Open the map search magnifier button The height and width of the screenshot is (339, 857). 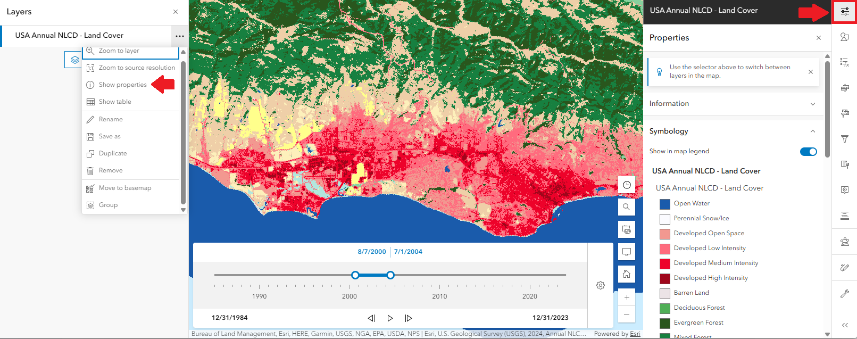pyautogui.click(x=627, y=207)
